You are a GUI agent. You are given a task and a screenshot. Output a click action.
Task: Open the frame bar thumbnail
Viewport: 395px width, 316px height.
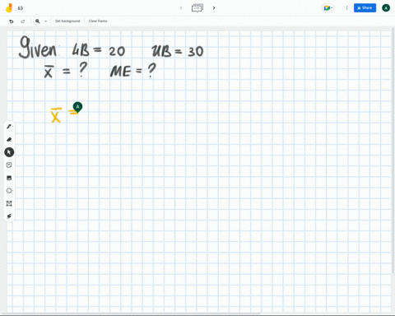pyautogui.click(x=197, y=8)
